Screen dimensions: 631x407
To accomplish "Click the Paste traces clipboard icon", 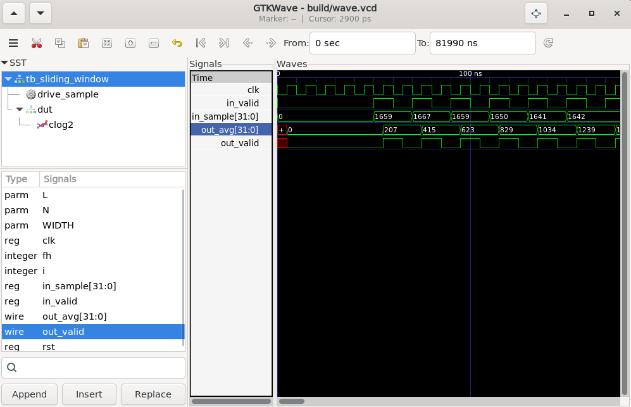I will coord(84,43).
